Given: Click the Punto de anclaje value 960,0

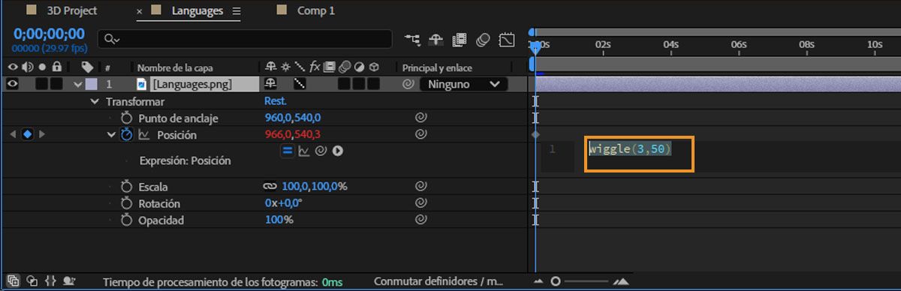Looking at the screenshot, I should click(278, 118).
